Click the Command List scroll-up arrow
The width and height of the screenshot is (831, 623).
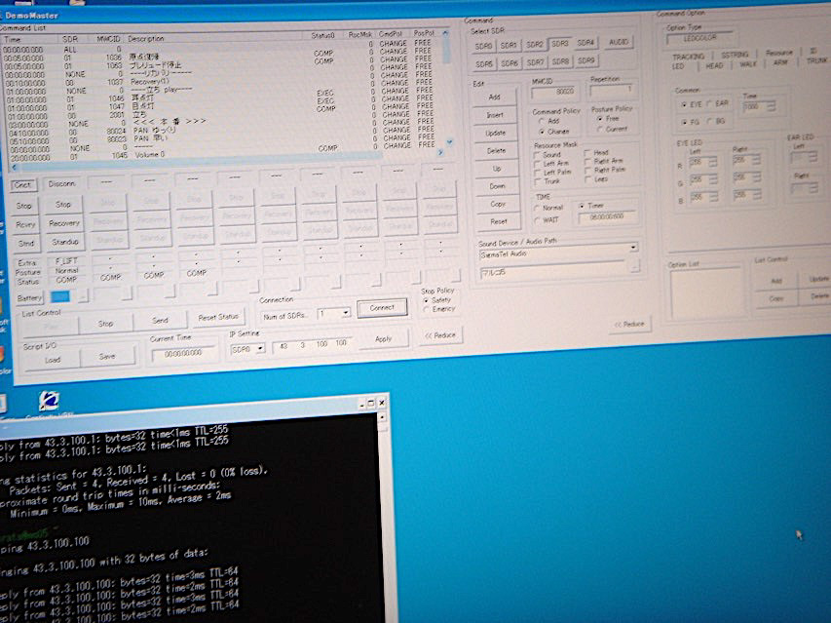tap(445, 33)
